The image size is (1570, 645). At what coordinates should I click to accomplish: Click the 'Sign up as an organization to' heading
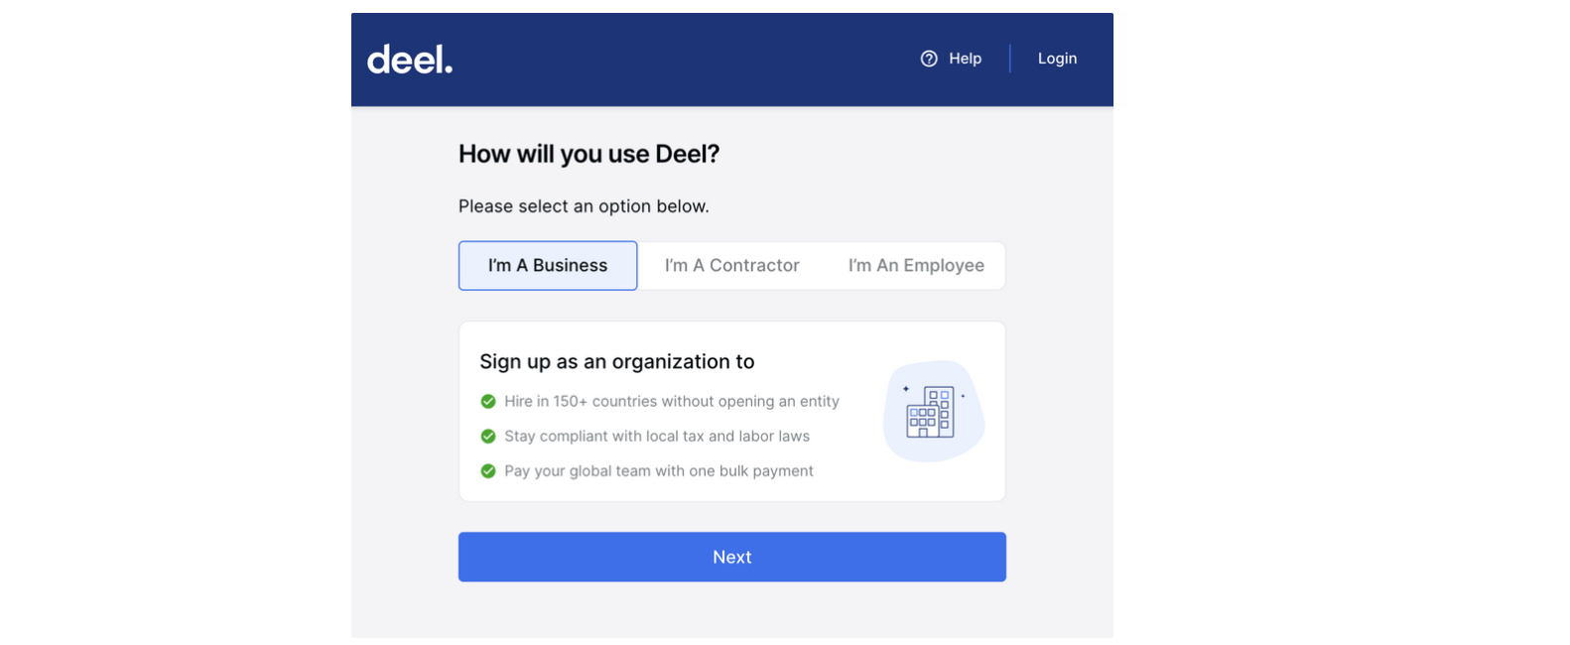617,361
